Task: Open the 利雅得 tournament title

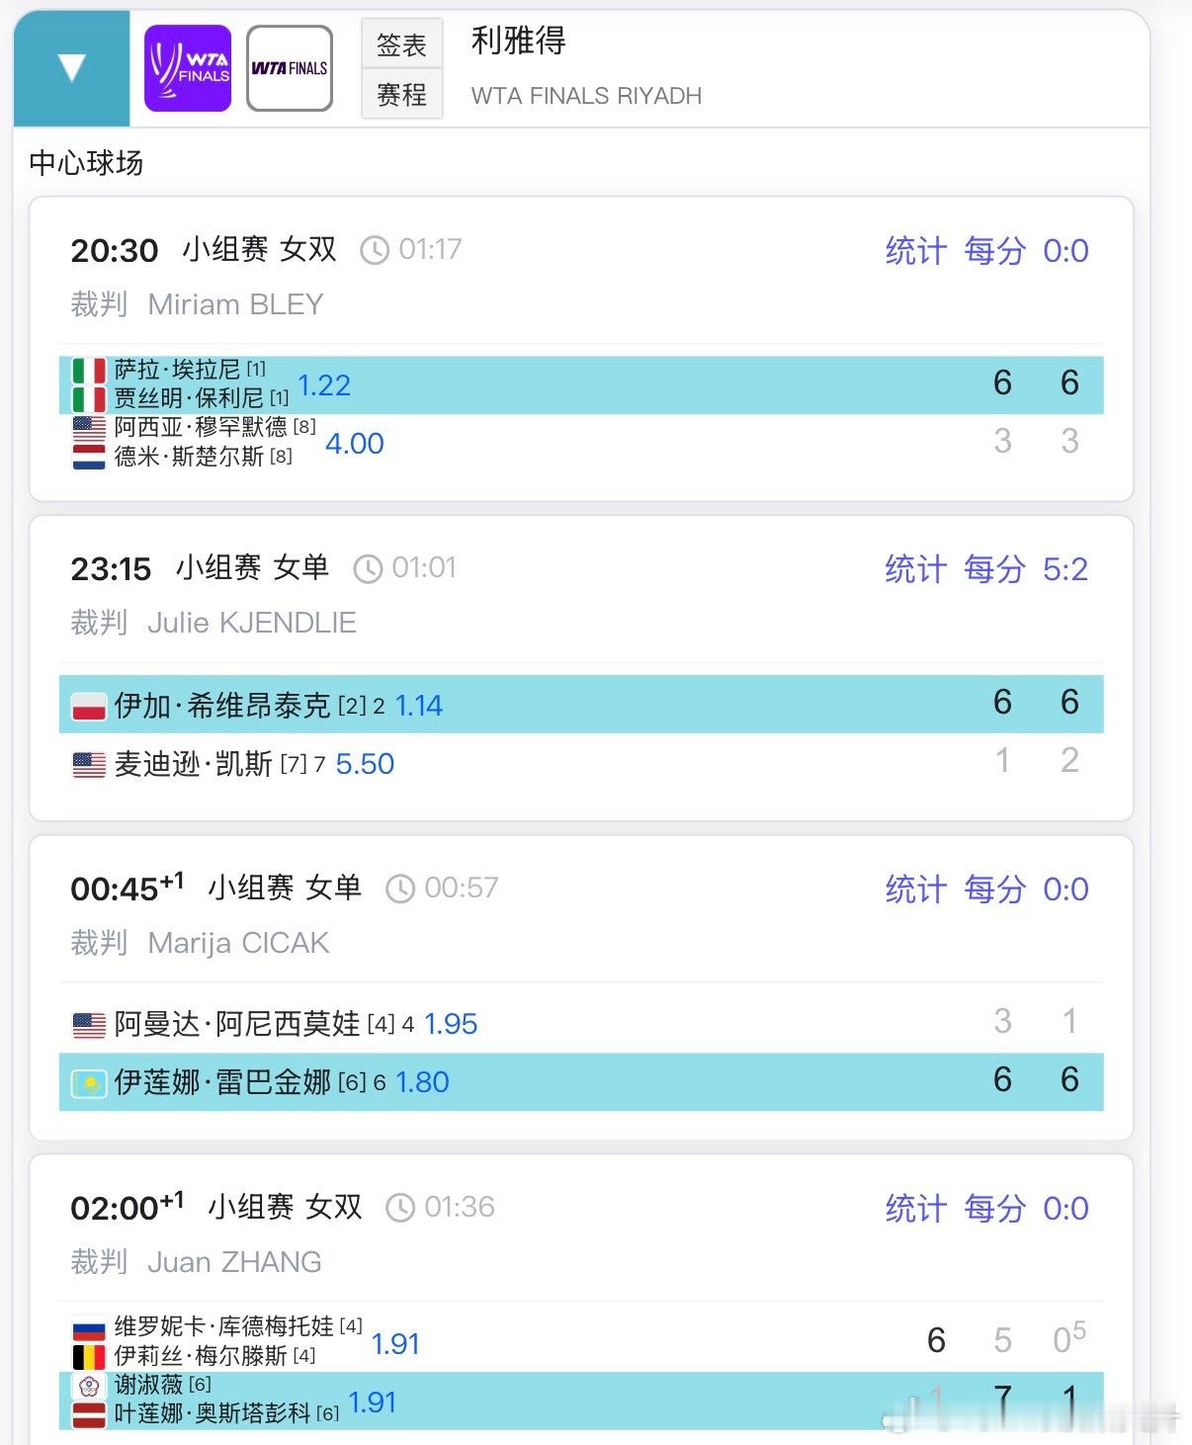Action: (519, 41)
